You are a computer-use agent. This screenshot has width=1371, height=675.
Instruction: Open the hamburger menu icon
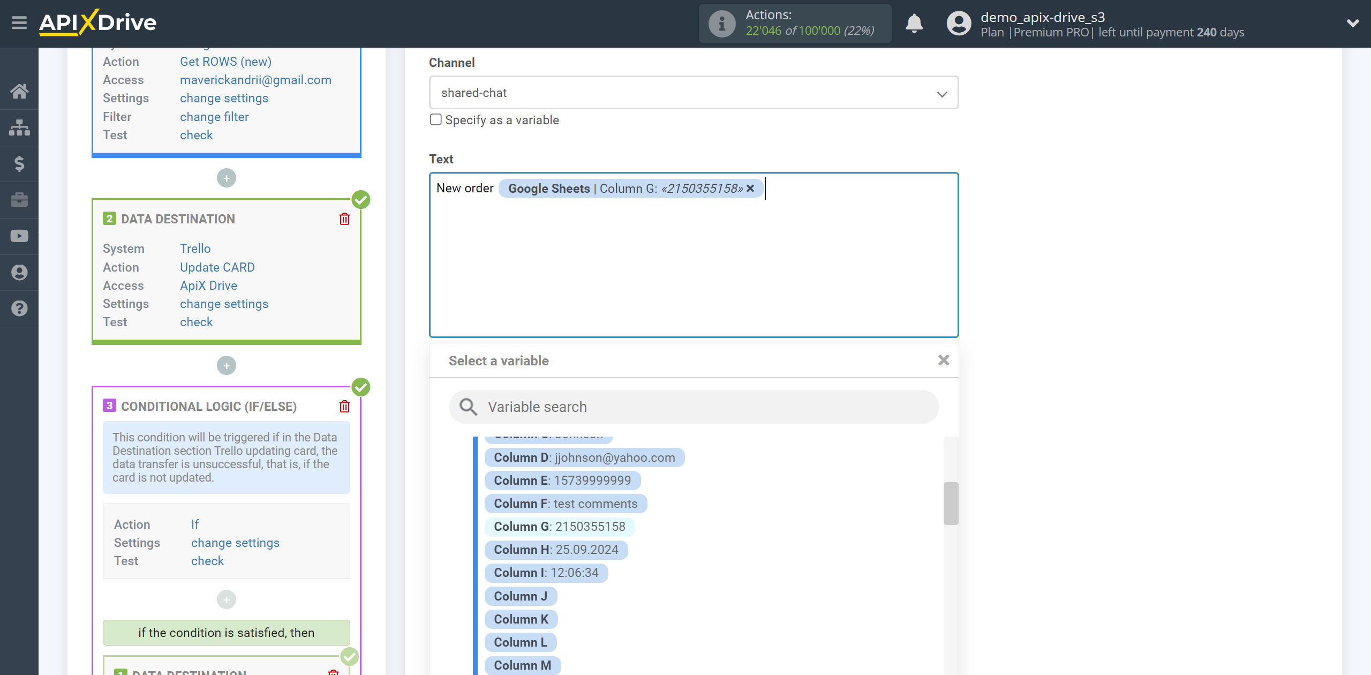tap(19, 23)
